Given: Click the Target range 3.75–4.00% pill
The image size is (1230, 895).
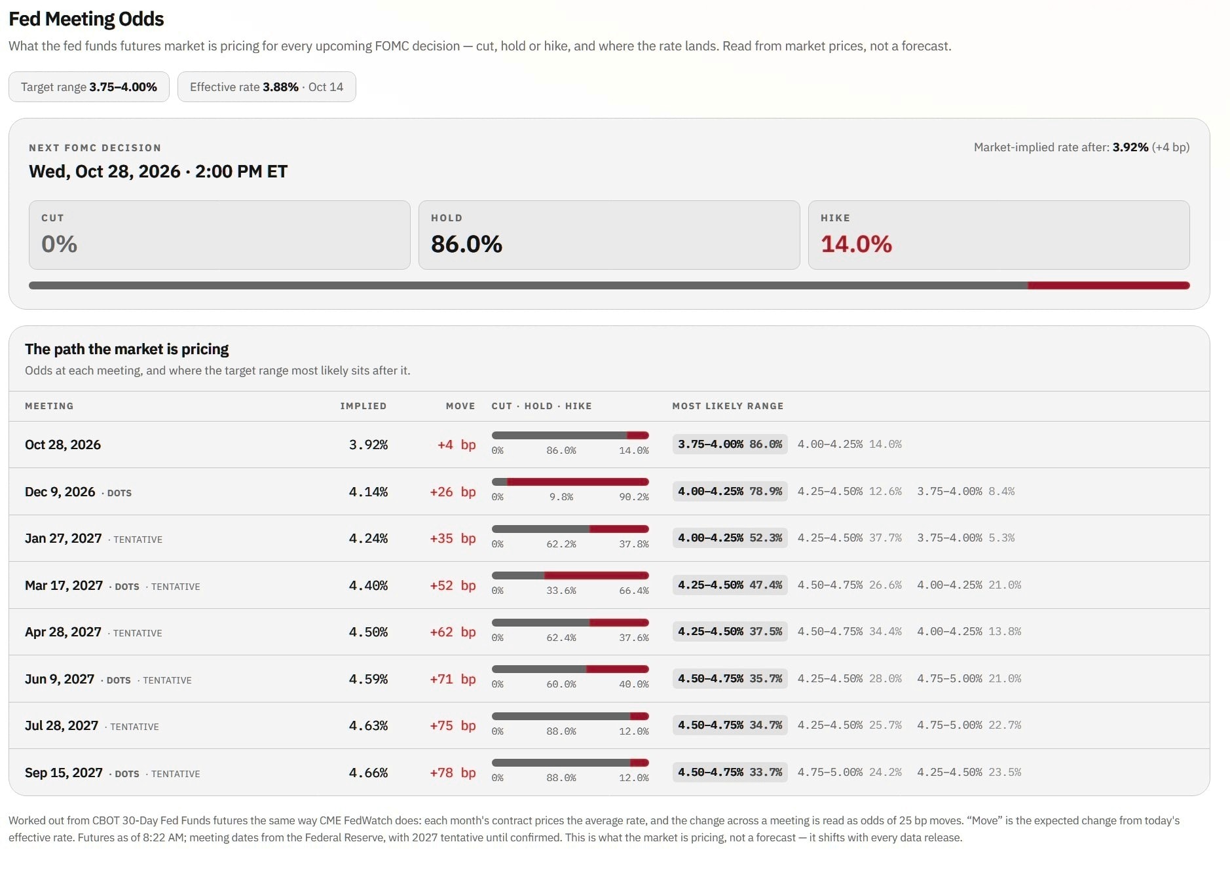Looking at the screenshot, I should click(x=89, y=87).
